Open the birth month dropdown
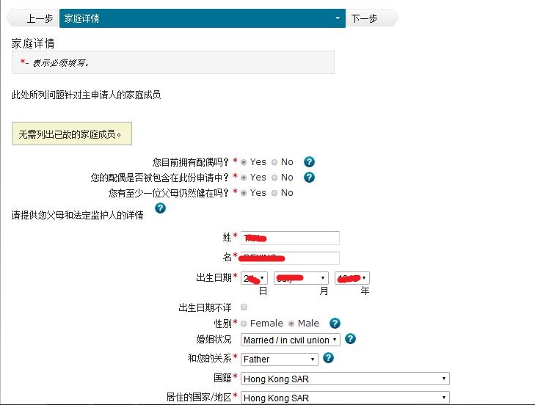Viewport: 535px width, 405px height. pyautogui.click(x=301, y=278)
